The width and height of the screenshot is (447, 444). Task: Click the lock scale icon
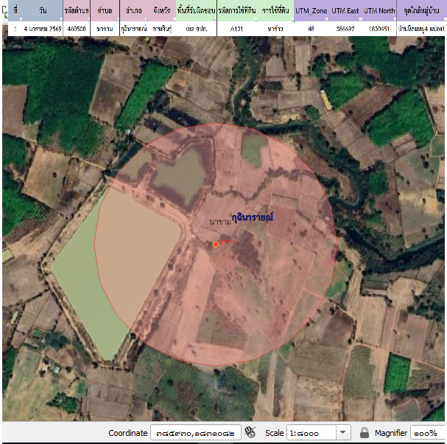point(364,432)
